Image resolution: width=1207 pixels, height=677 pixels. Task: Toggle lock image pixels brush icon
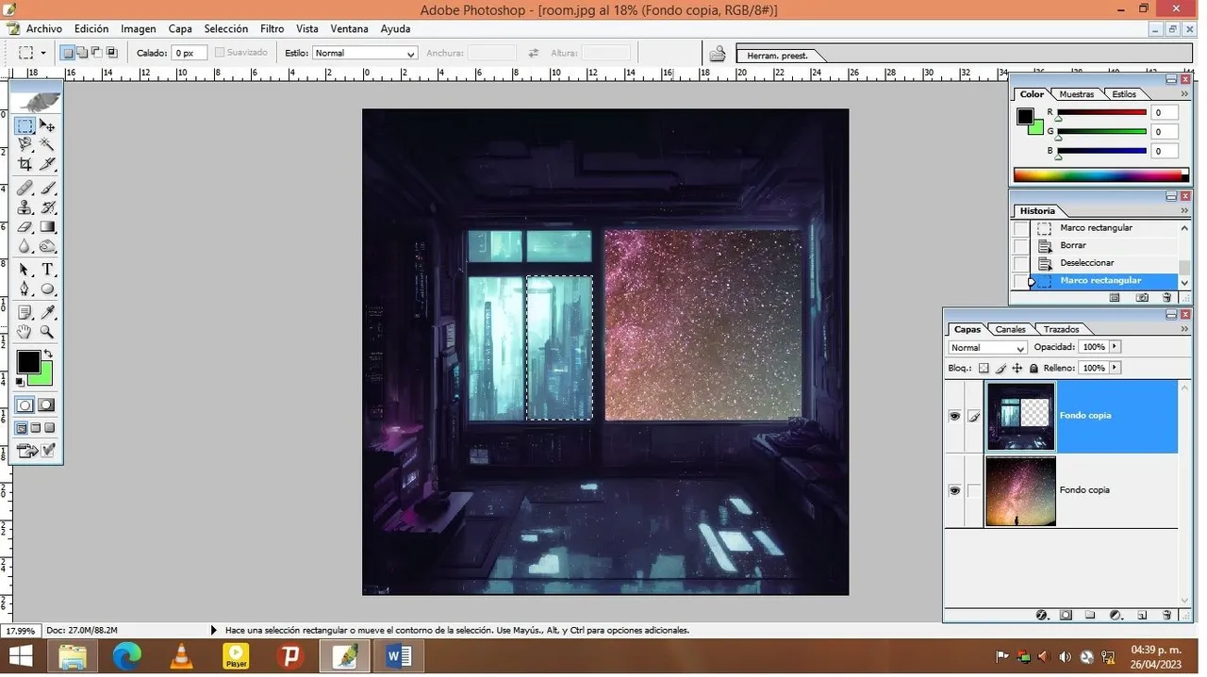point(1000,368)
